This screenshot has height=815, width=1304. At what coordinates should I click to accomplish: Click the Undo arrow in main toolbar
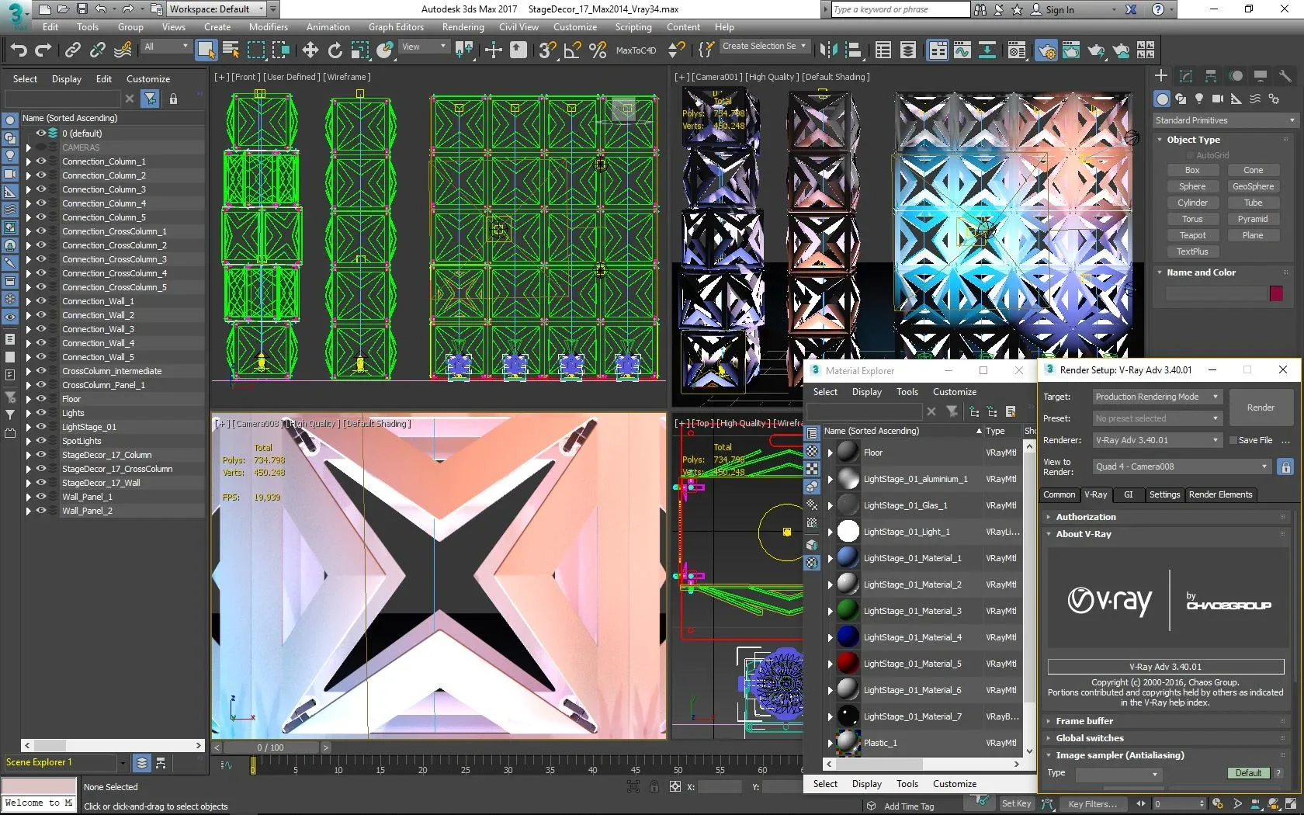tap(18, 50)
